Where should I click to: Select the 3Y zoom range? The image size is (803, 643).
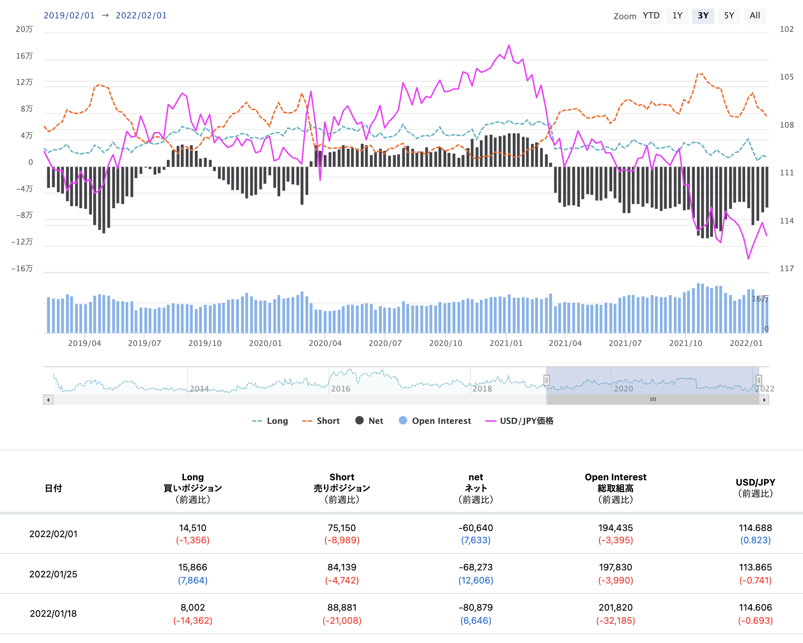pos(703,16)
